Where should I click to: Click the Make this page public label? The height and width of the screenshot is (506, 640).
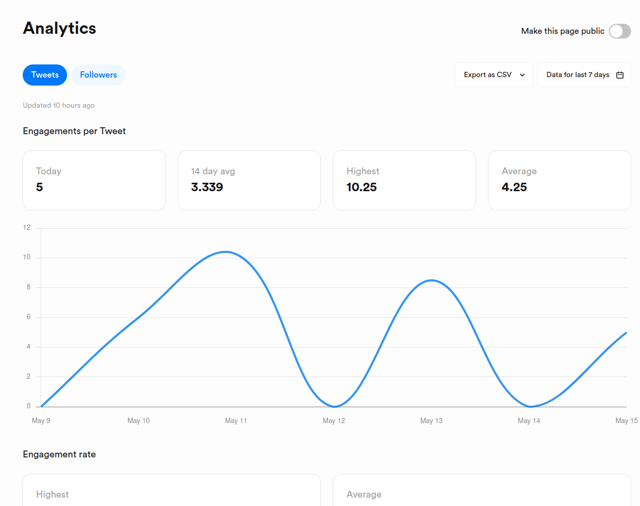(x=562, y=31)
